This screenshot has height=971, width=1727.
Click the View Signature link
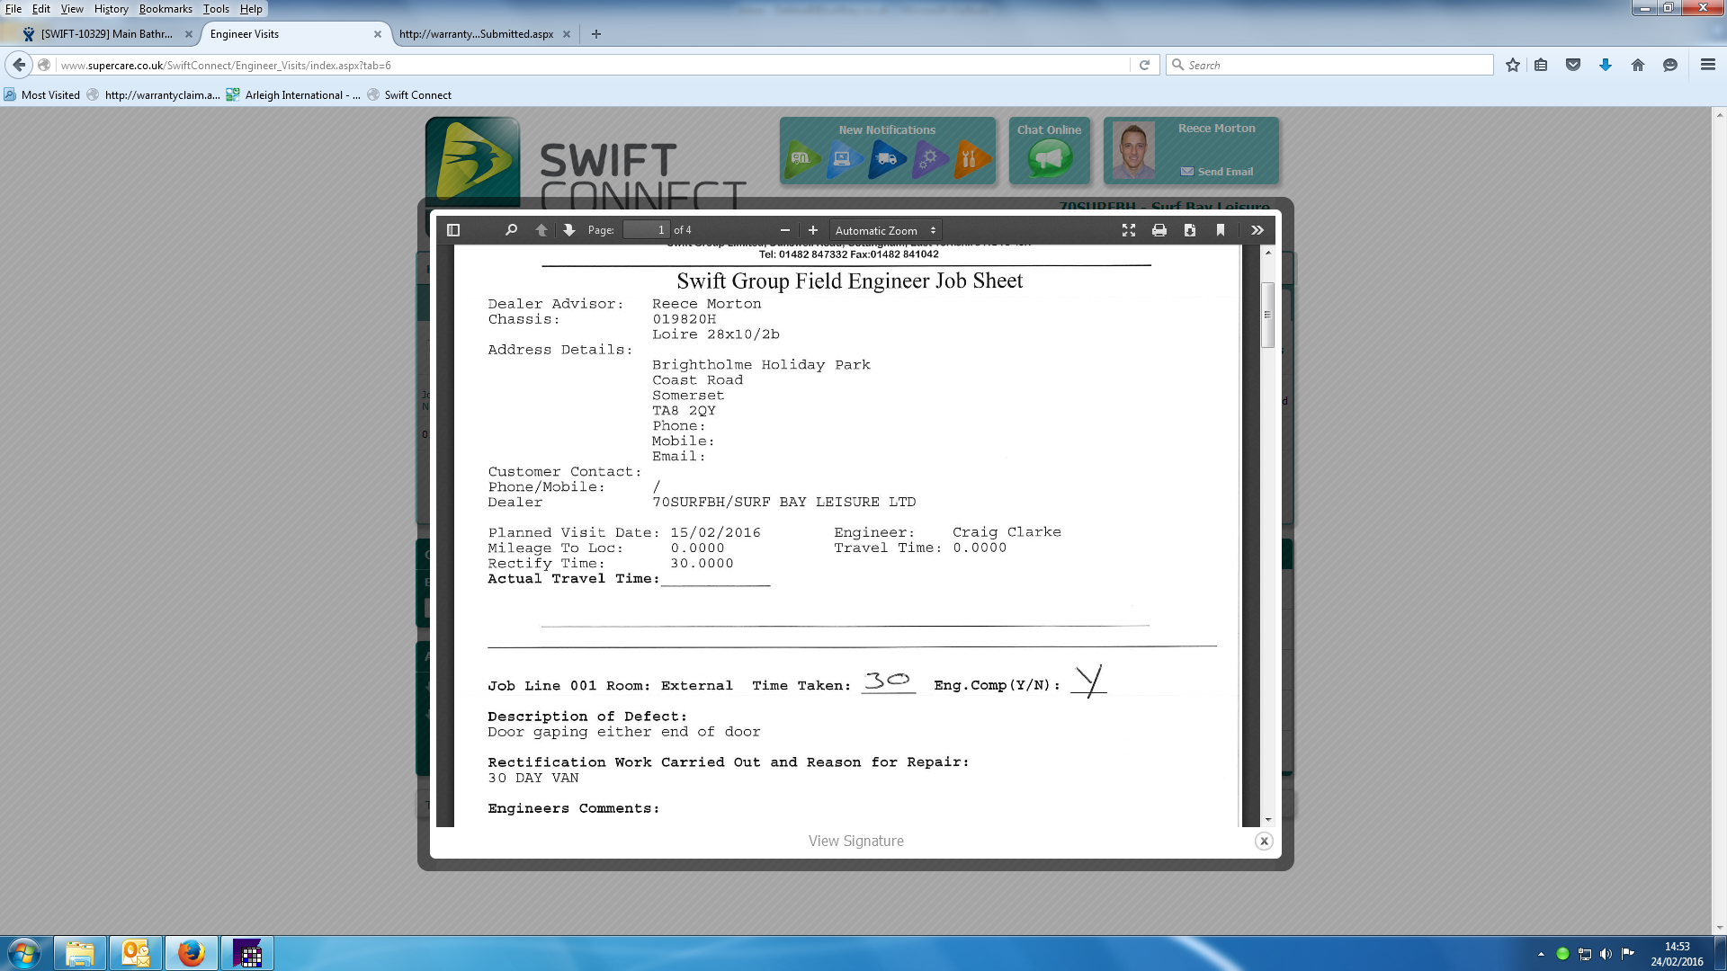(855, 841)
